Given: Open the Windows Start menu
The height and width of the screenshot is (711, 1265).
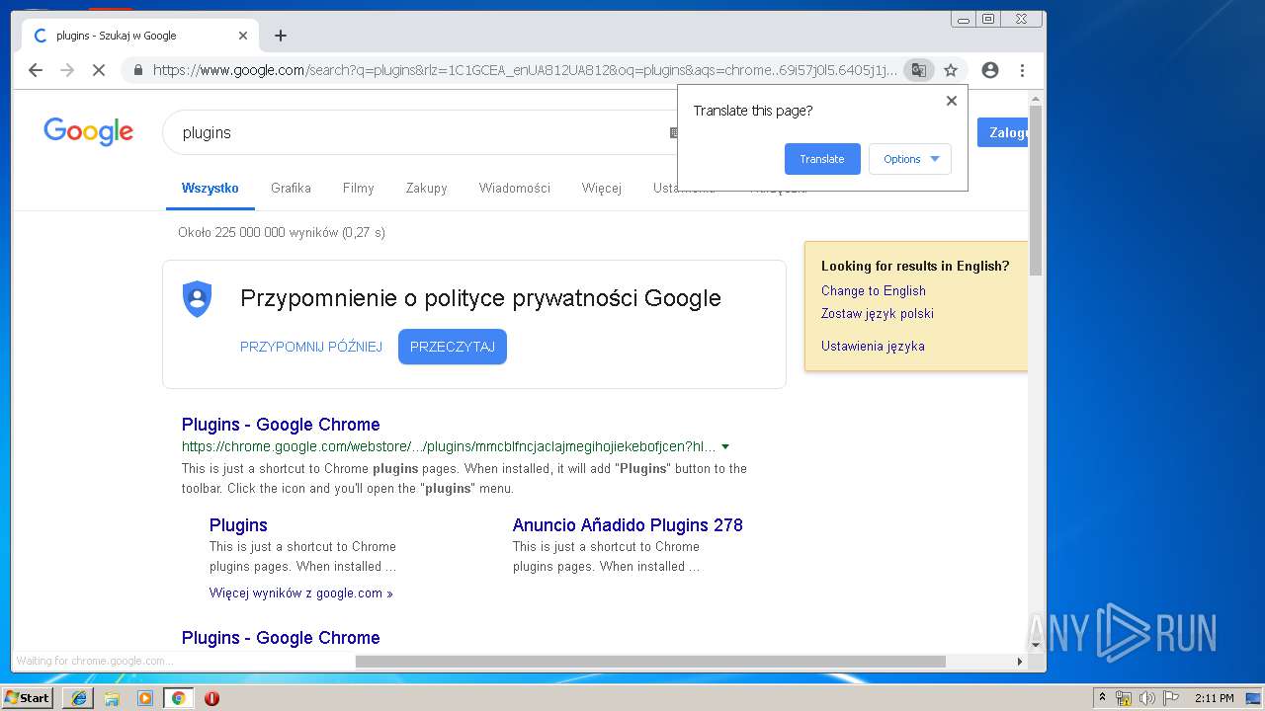Looking at the screenshot, I should tap(27, 698).
